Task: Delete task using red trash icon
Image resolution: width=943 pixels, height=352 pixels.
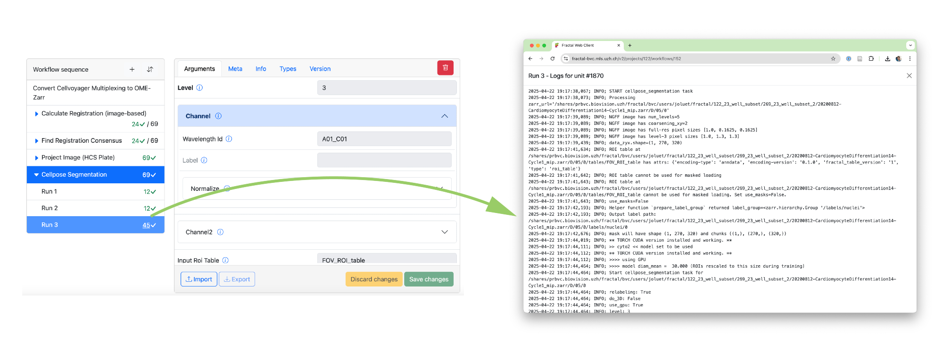Action: pyautogui.click(x=445, y=68)
